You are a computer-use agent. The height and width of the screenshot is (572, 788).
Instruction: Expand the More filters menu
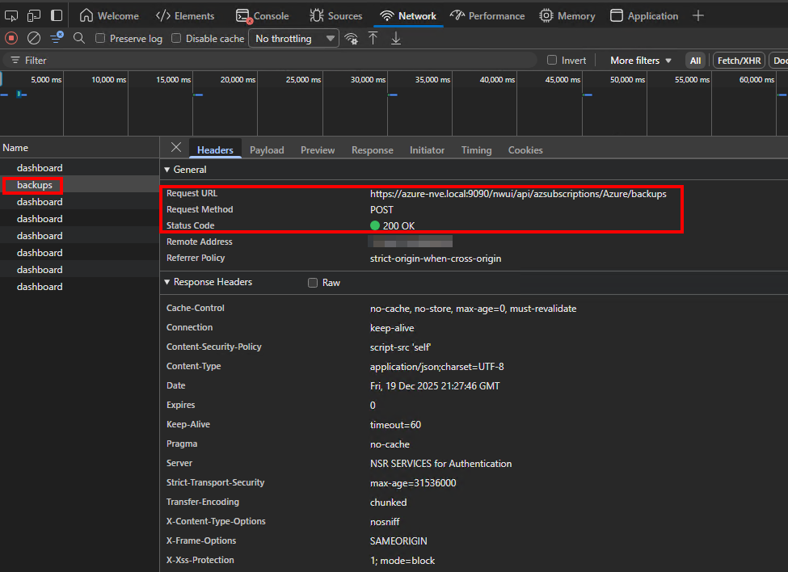[x=640, y=61]
